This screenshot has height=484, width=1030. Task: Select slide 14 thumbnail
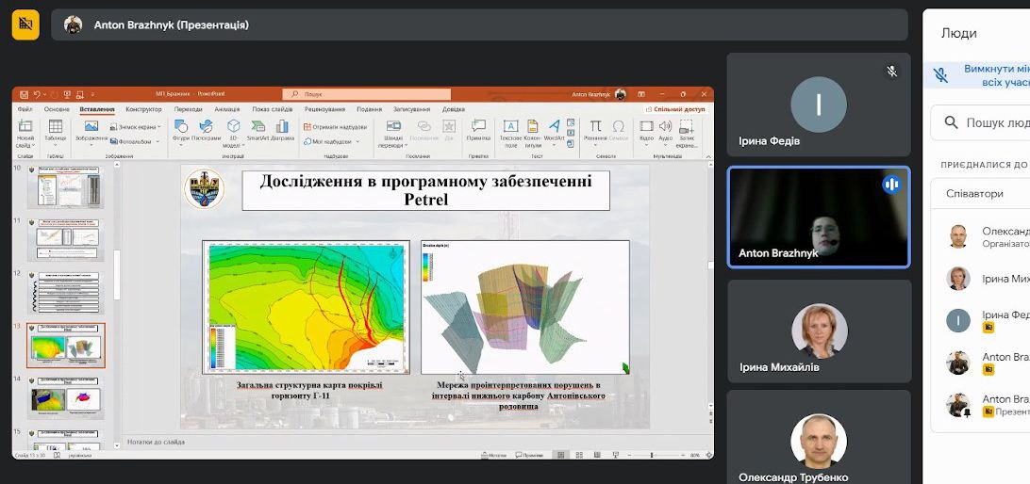coord(65,396)
